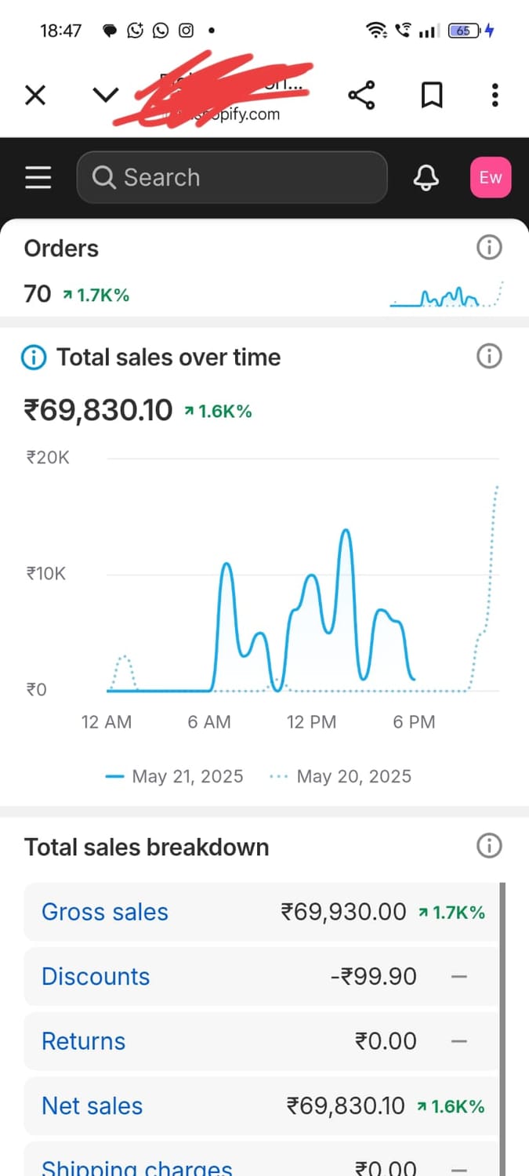Toggle May 21, 2025 legend series
Screen dimensions: 529x1176
click(175, 776)
